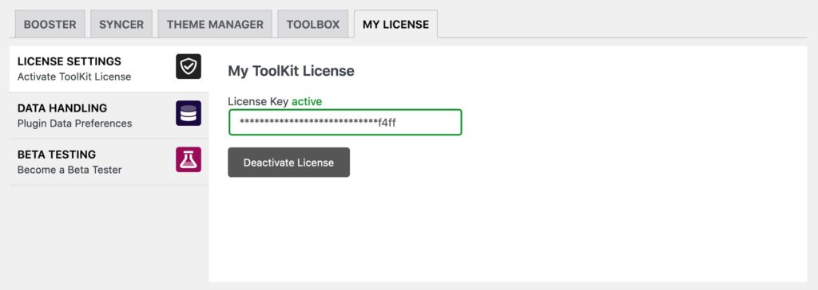Open the BOOSTER tab
This screenshot has height=290, width=818.
coord(50,24)
